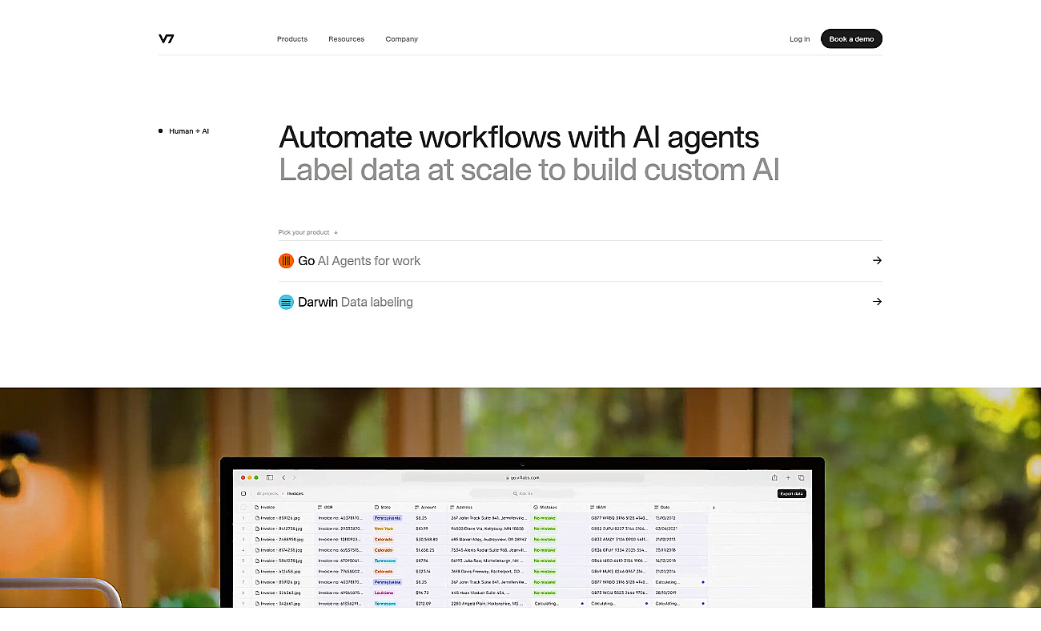The width and height of the screenshot is (1041, 631).
Task: Click the Address column header
Action: click(462, 508)
